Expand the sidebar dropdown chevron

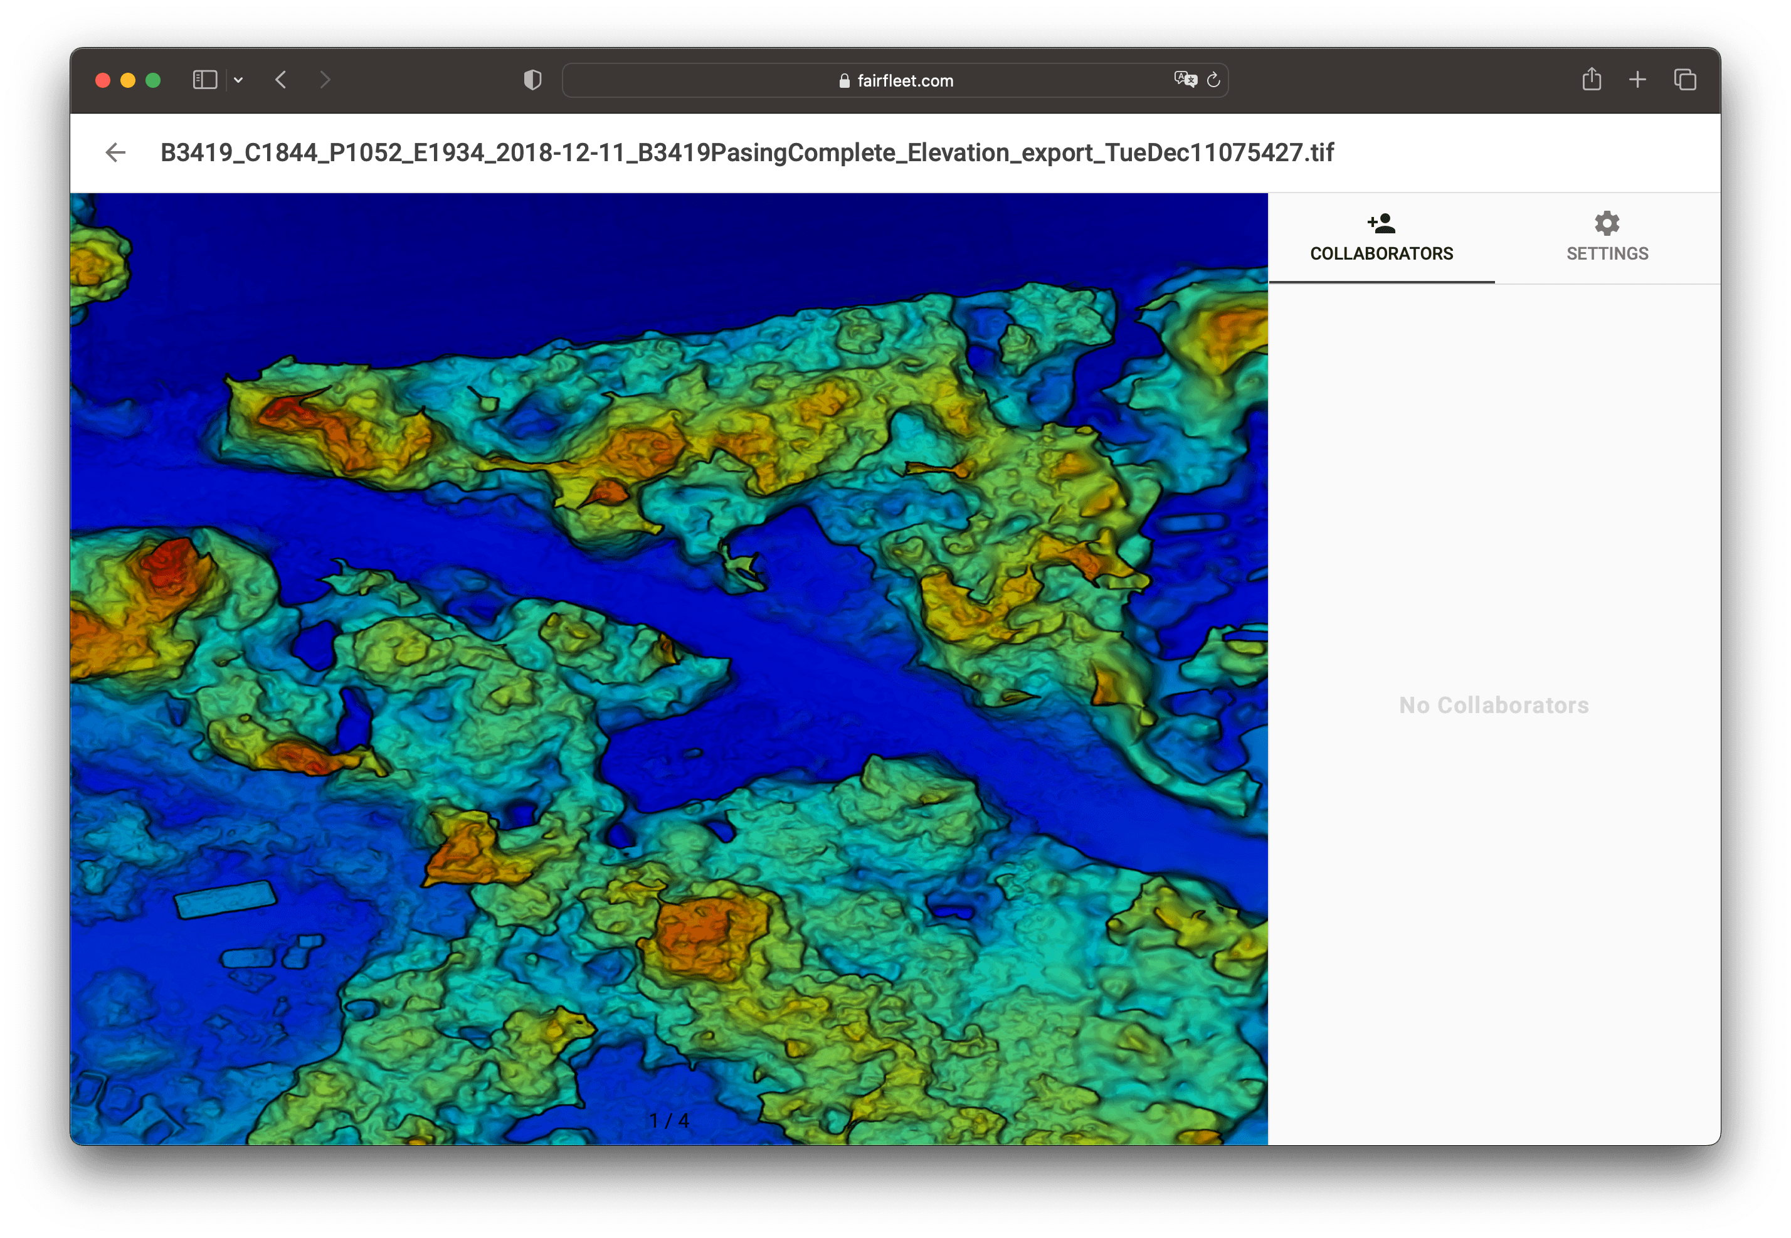click(x=239, y=80)
